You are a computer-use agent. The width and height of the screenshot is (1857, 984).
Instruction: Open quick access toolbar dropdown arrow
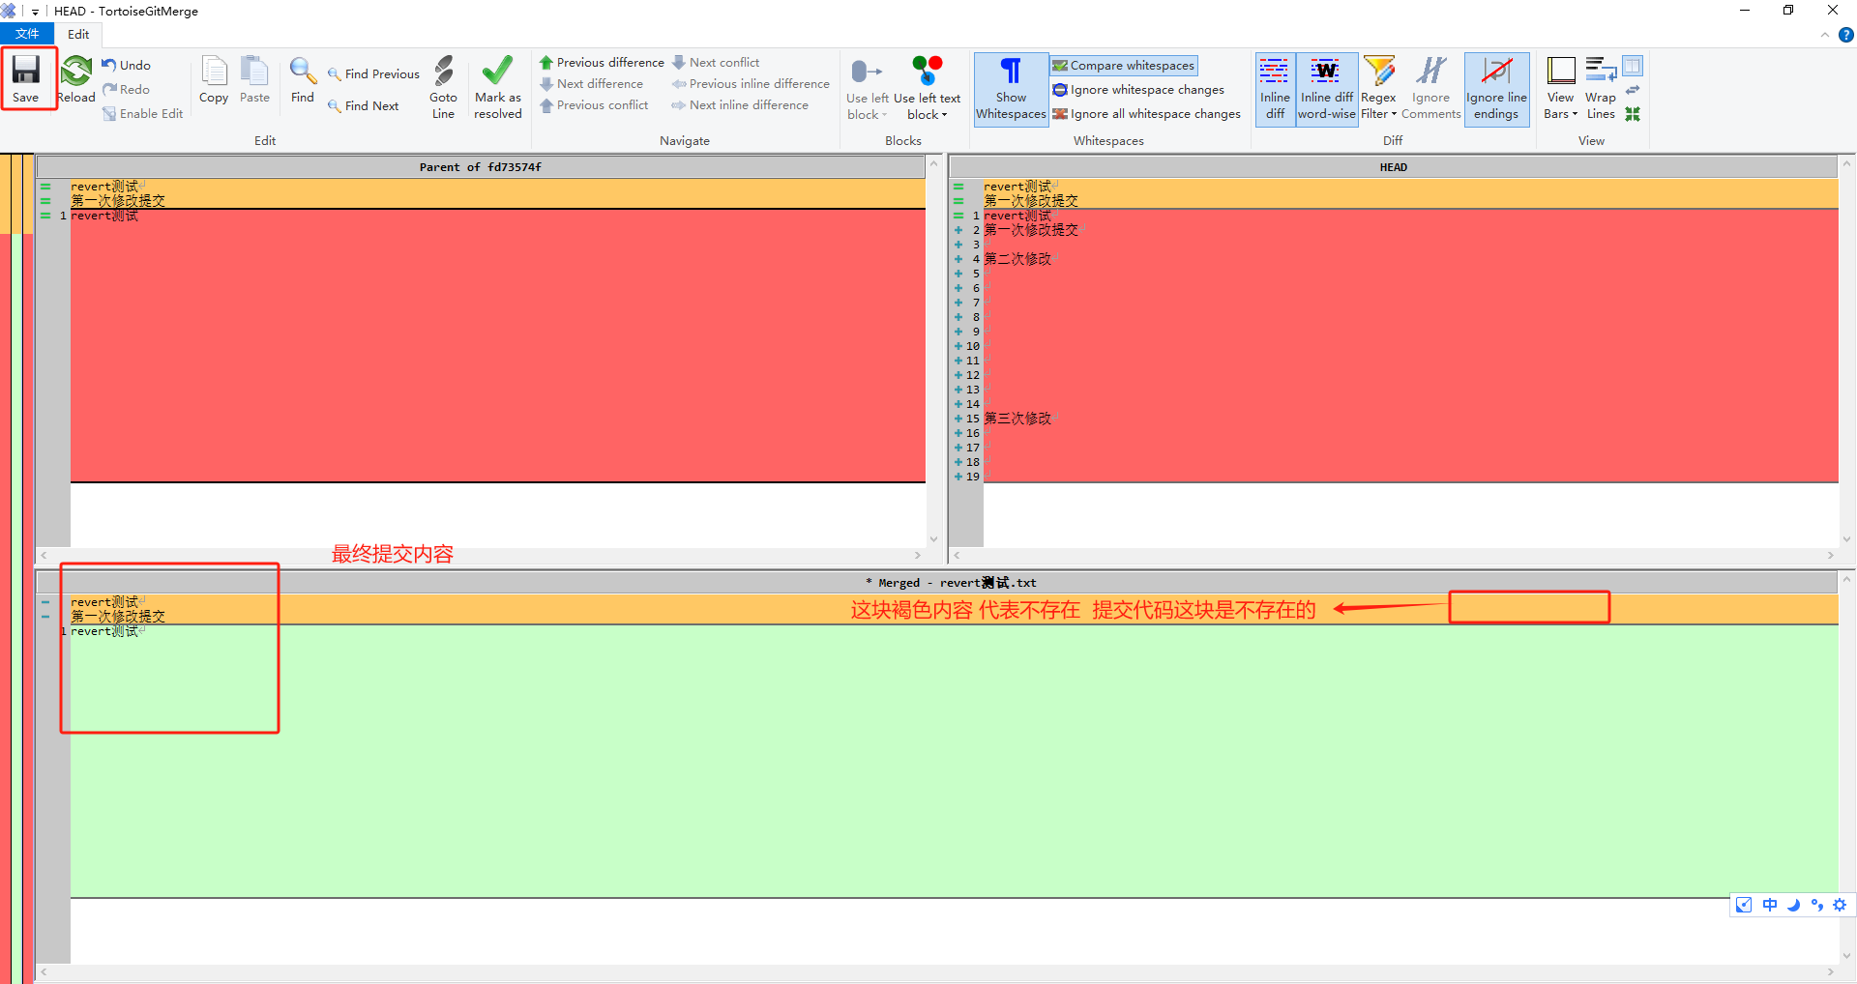pos(35,12)
